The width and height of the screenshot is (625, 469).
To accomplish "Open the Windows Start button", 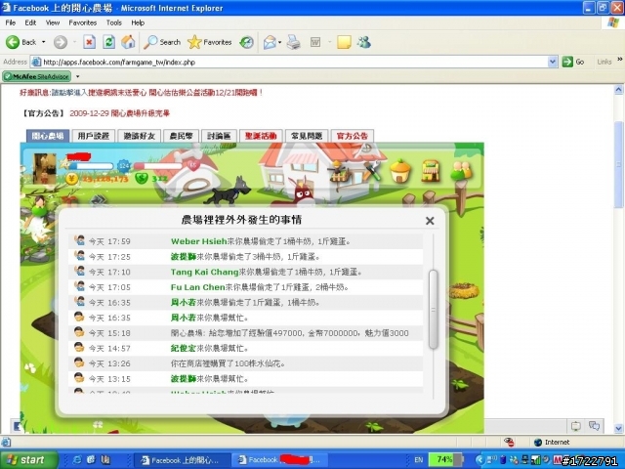I will coord(28,460).
